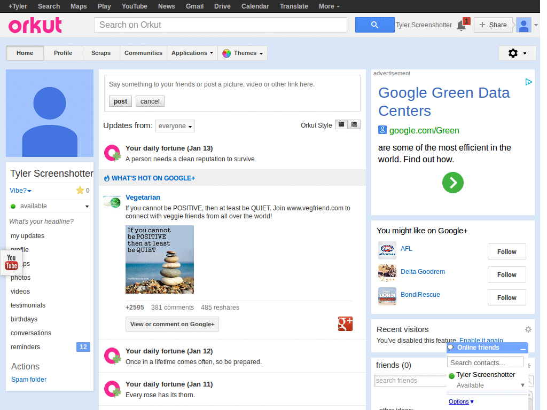Click the blue search magnifier button
Viewport: 547px width, 410px height.
[x=374, y=25]
